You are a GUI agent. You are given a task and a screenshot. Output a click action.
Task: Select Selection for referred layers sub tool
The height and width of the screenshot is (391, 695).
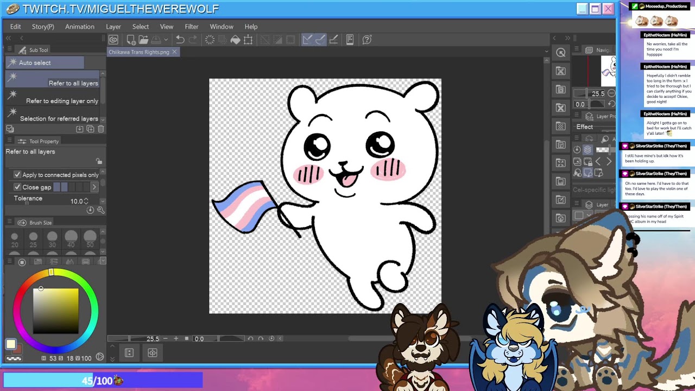53,115
